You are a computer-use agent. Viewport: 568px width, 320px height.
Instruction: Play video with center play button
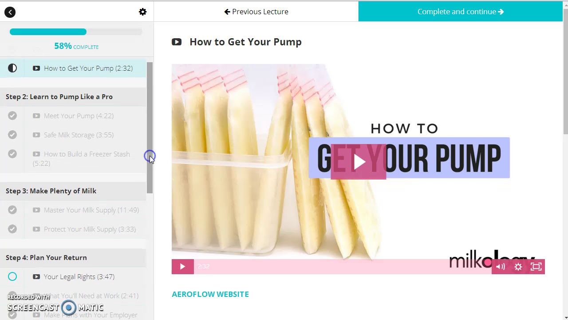pyautogui.click(x=359, y=162)
